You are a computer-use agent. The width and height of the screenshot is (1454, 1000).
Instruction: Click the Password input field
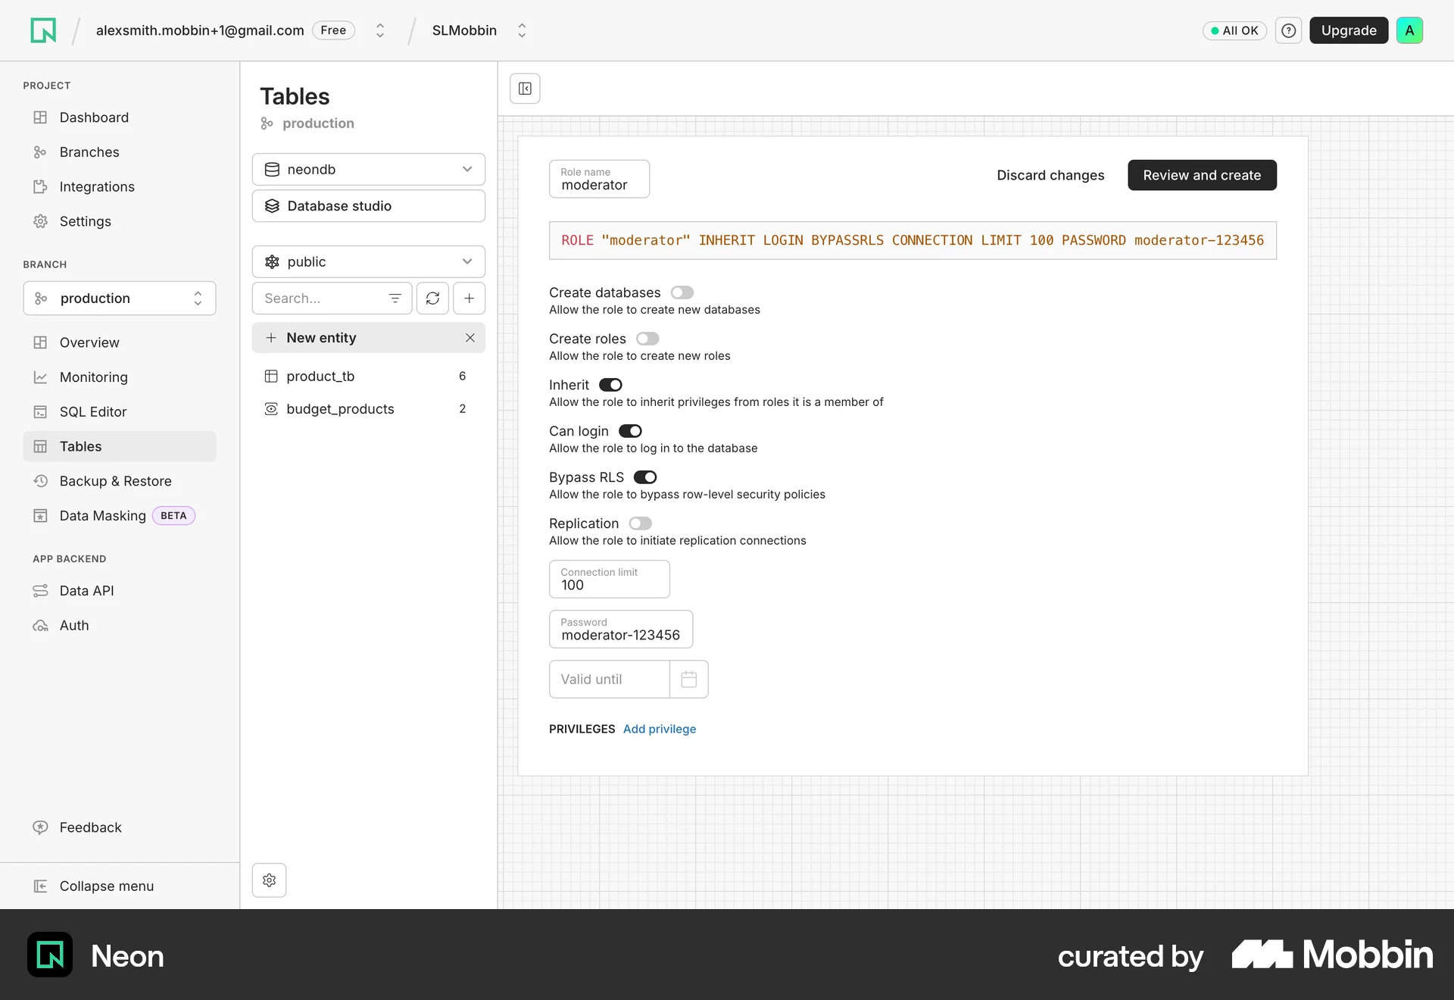click(620, 629)
